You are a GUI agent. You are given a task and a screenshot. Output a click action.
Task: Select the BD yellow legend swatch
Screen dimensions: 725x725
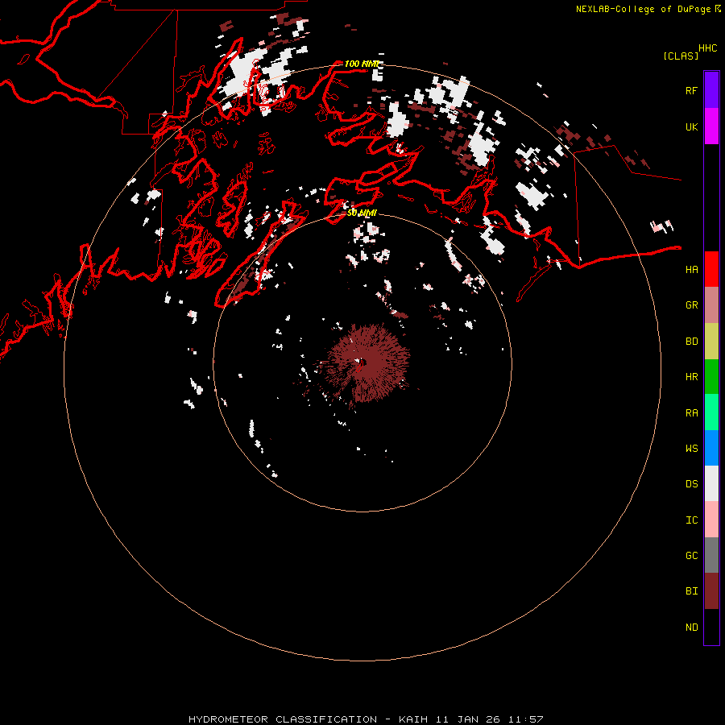(x=711, y=342)
